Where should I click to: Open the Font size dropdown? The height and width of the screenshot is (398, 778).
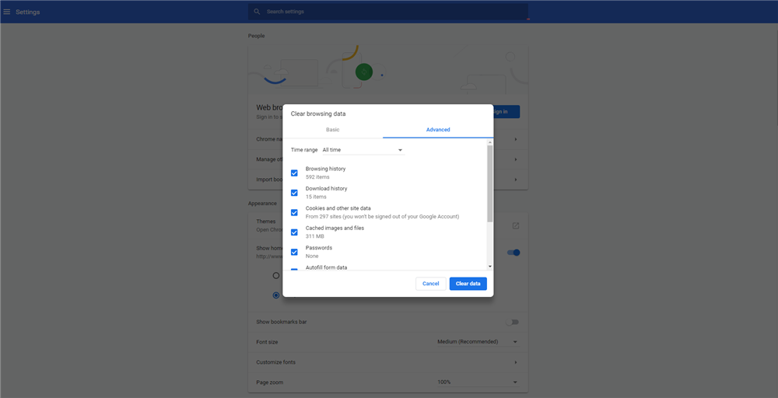pyautogui.click(x=477, y=342)
